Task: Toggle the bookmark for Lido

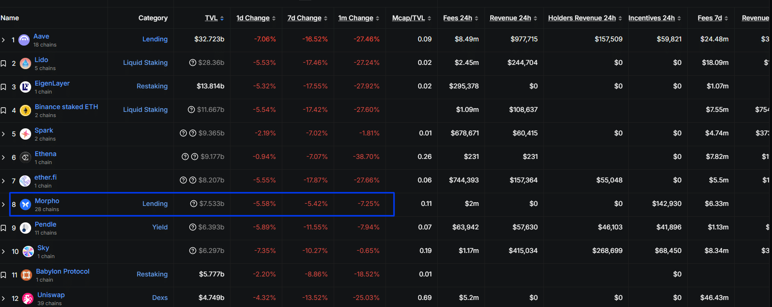Action: (x=3, y=63)
